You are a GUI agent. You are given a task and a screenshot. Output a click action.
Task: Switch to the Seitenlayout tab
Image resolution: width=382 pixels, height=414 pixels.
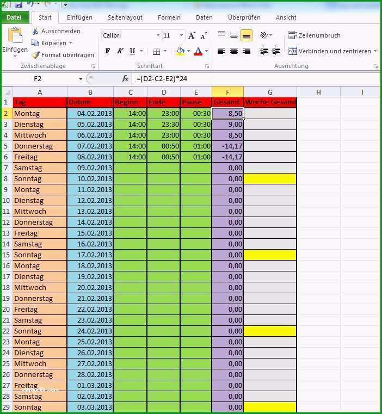pyautogui.click(x=125, y=17)
